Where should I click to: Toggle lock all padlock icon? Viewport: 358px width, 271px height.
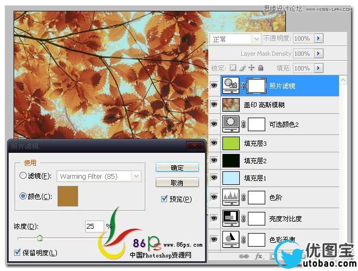pyautogui.click(x=261, y=68)
